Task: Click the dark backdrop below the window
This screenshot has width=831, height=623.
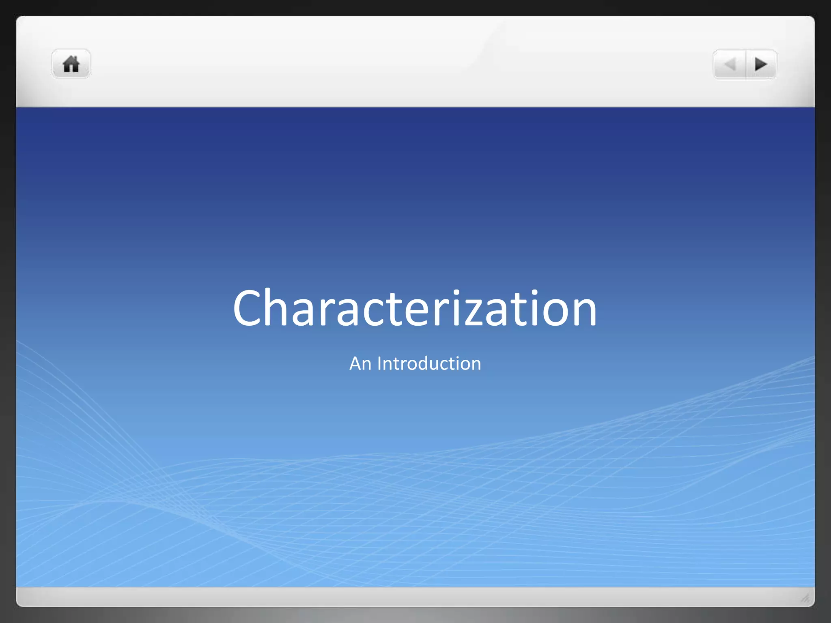Action: tap(415, 615)
